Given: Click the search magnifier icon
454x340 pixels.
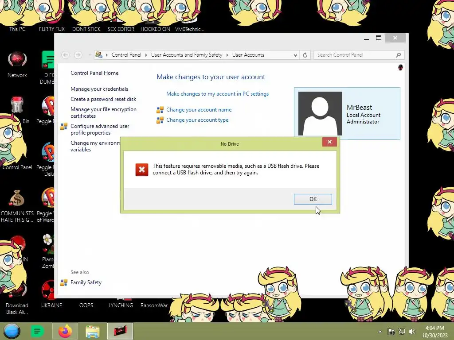Looking at the screenshot, I should 399,54.
